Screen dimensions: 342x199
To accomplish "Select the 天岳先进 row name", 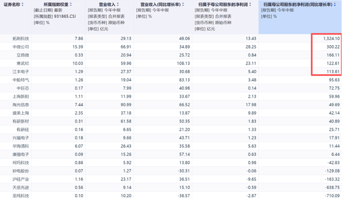I will pyautogui.click(x=21, y=188).
